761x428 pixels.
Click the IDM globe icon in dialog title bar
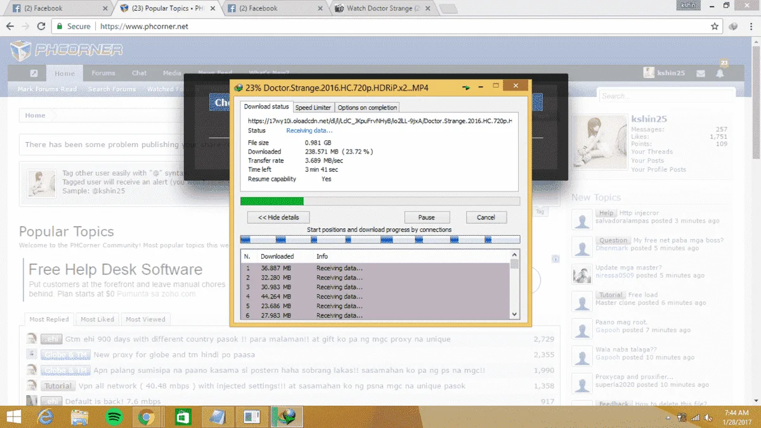click(238, 88)
